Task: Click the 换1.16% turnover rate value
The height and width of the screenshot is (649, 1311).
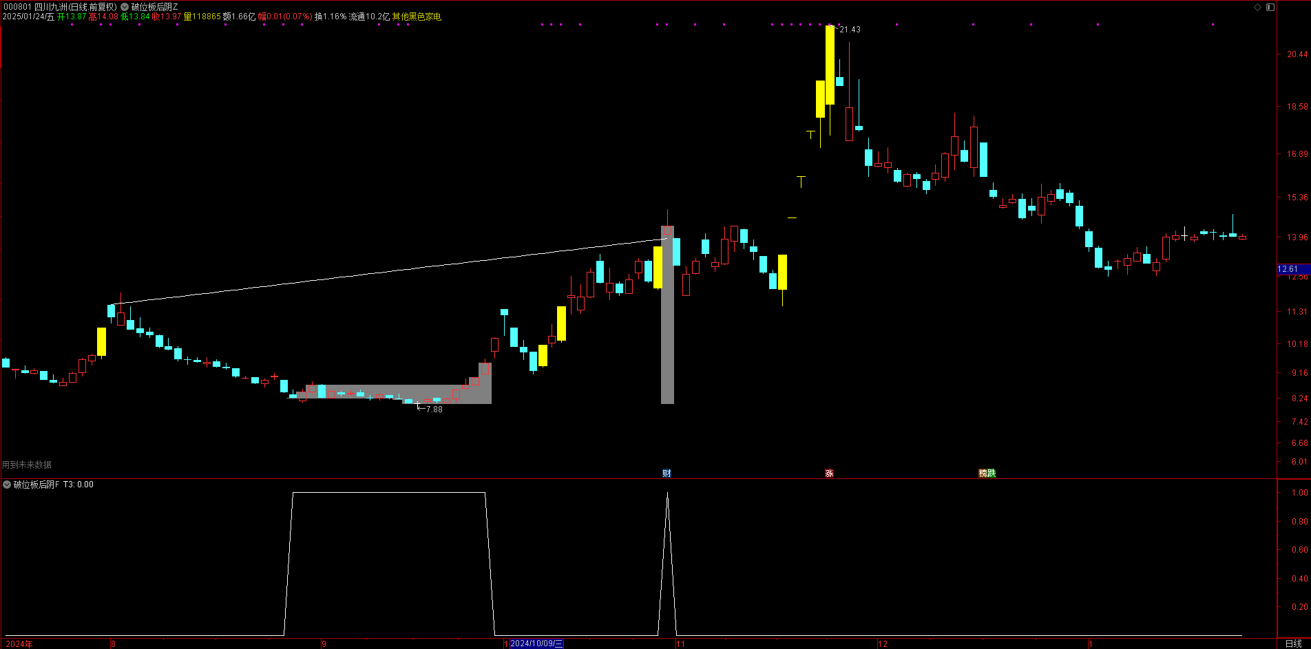Action: click(331, 17)
